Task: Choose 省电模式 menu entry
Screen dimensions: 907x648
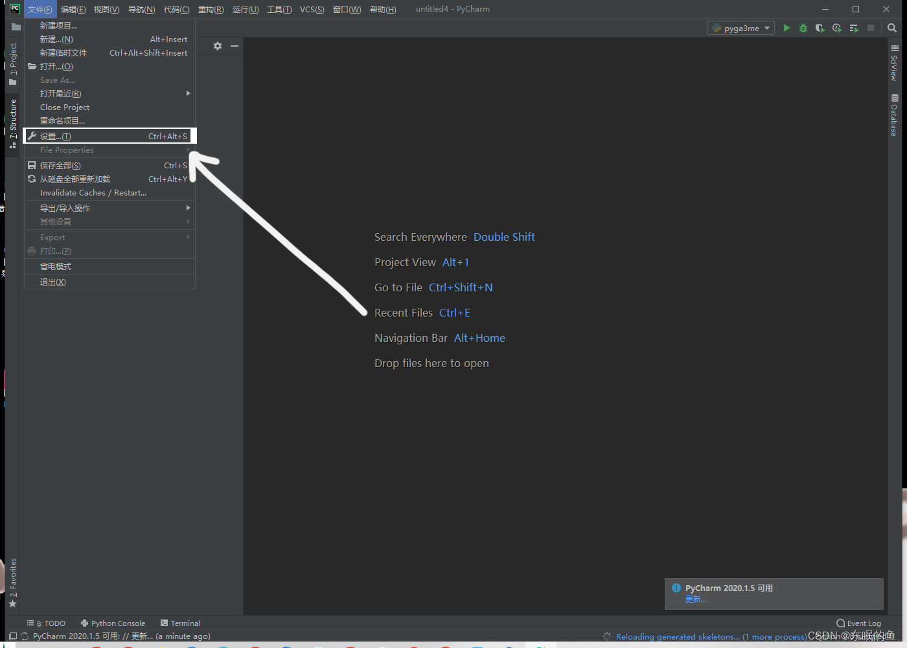Action: 109,267
